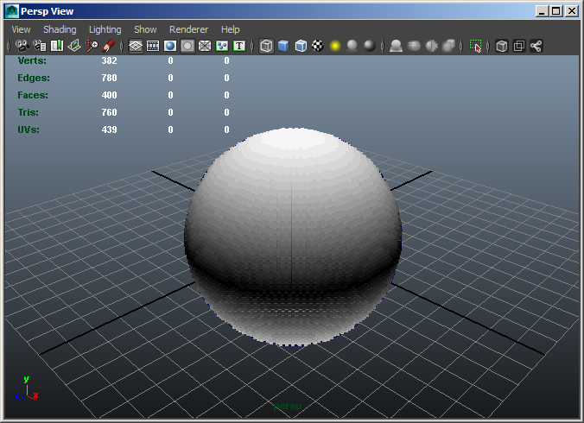Screen dimensions: 584x423
Task: Open the Shading menu
Action: pyautogui.click(x=60, y=29)
